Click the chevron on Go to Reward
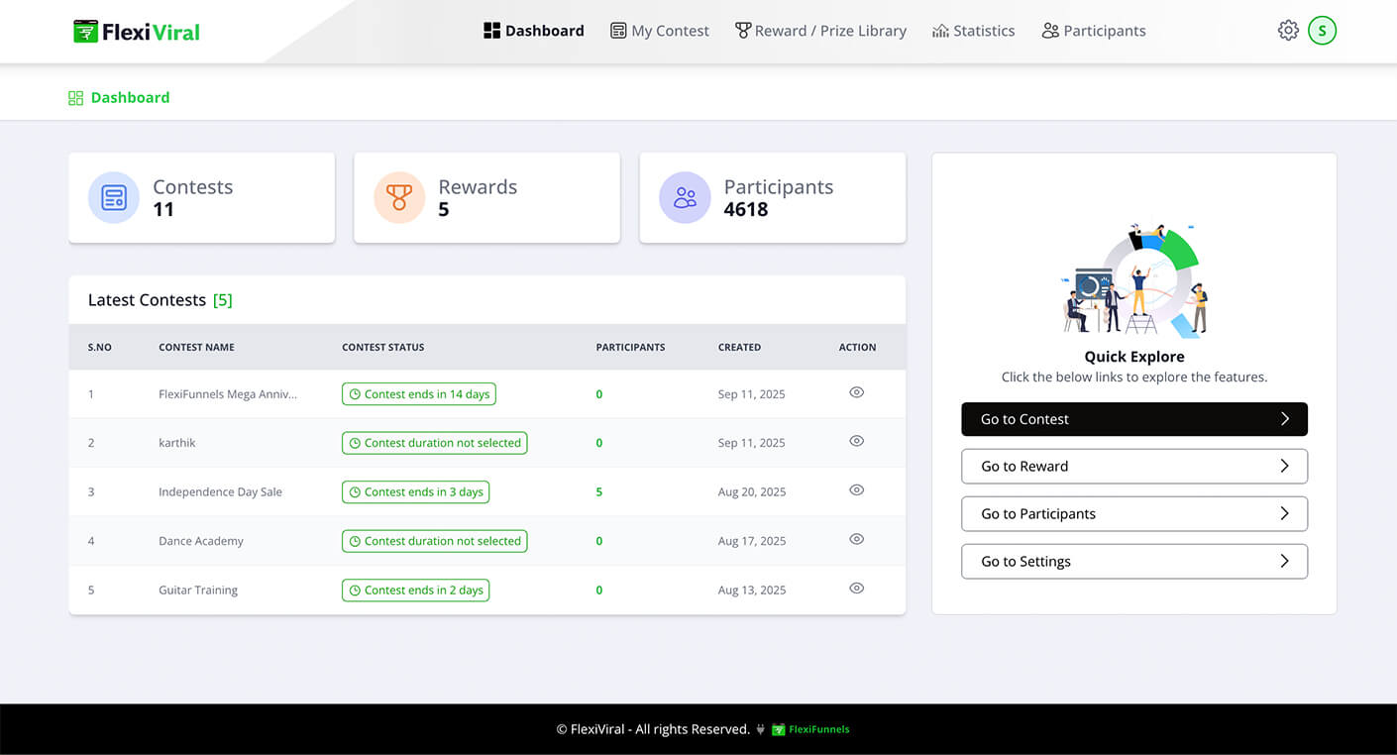 (x=1284, y=467)
